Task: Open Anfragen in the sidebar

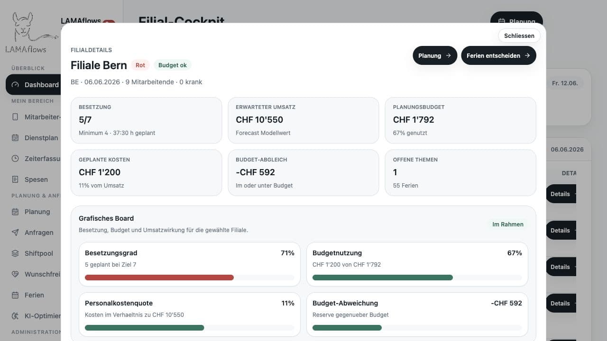Action: (34, 233)
